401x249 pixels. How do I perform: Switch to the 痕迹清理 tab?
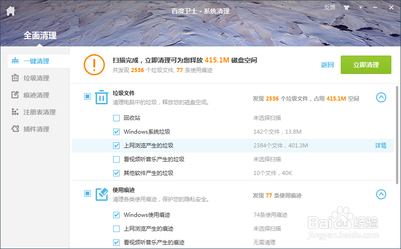tap(36, 95)
